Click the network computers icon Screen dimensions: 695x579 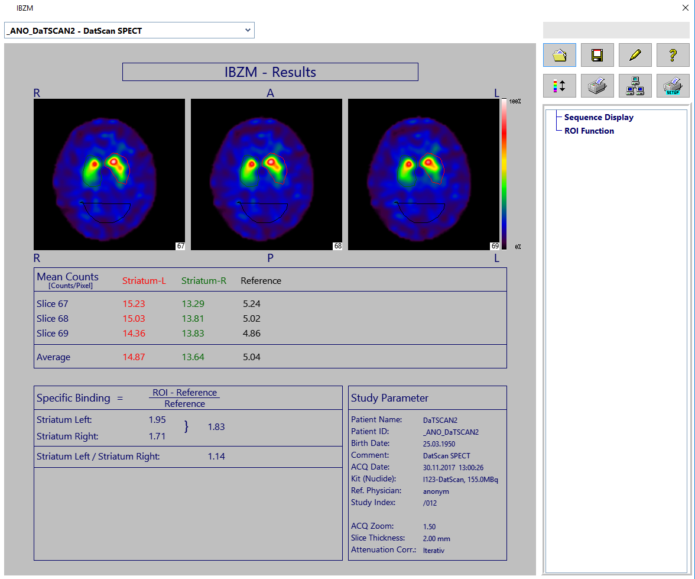(635, 86)
